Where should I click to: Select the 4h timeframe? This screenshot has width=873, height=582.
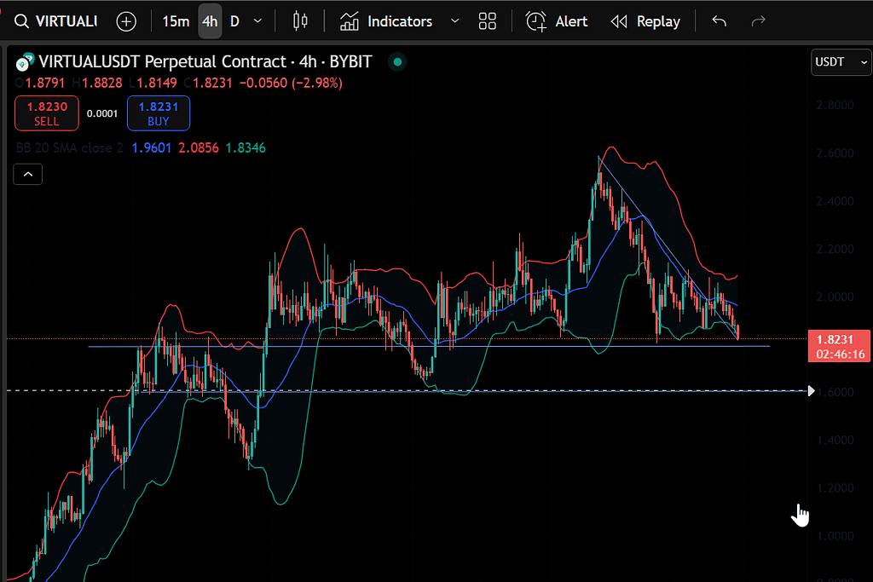click(x=210, y=21)
